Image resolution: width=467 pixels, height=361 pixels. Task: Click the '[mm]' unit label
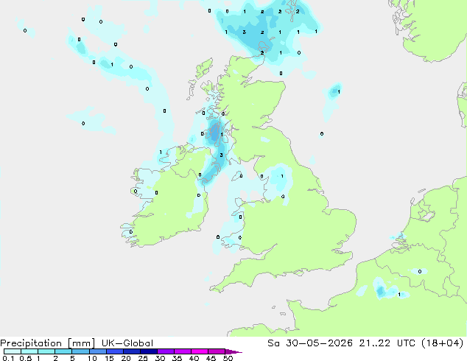[81, 343]
